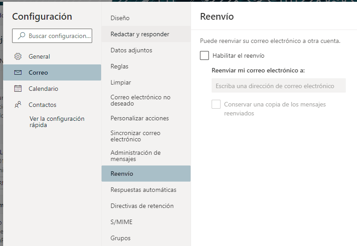The image size is (357, 246).
Task: Click the search magnifier icon
Action: point(21,36)
